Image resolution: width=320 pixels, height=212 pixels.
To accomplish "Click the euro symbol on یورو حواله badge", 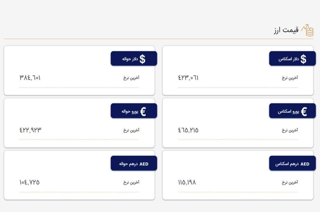I will (143, 111).
